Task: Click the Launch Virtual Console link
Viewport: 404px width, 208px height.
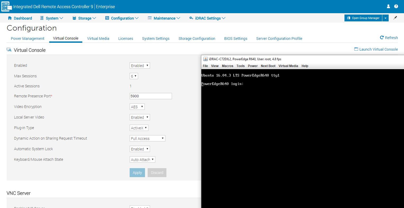Action: click(376, 49)
